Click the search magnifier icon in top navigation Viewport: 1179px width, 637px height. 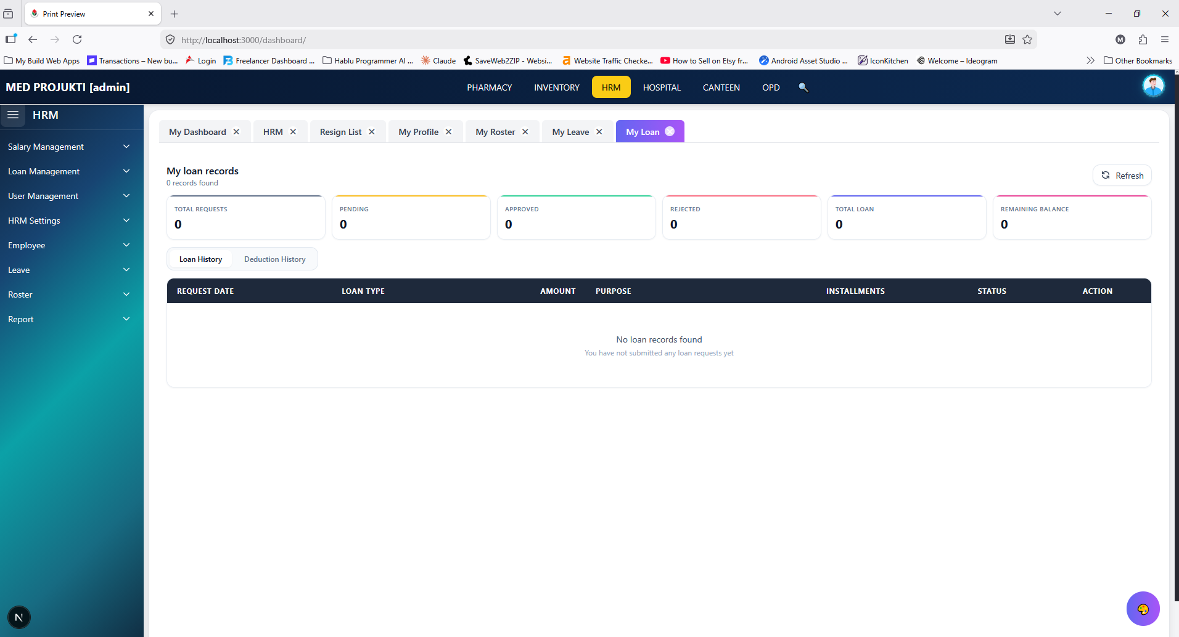[x=803, y=87]
